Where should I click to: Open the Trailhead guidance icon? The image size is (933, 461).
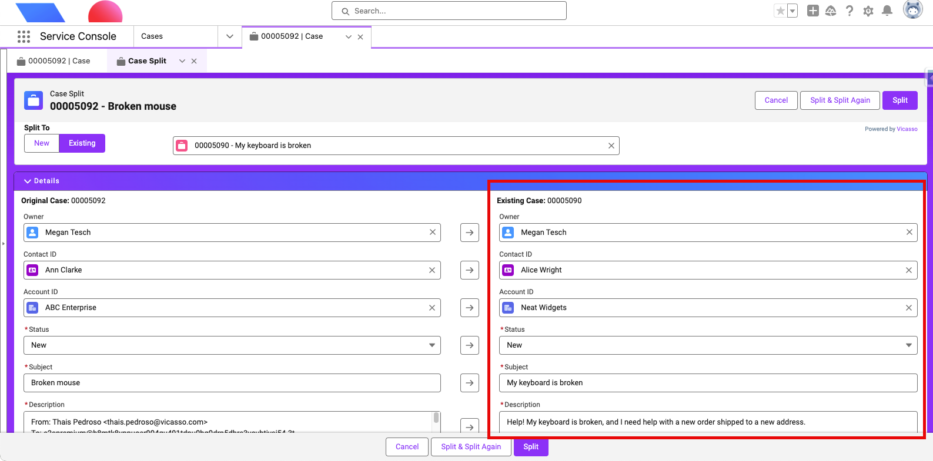point(831,11)
